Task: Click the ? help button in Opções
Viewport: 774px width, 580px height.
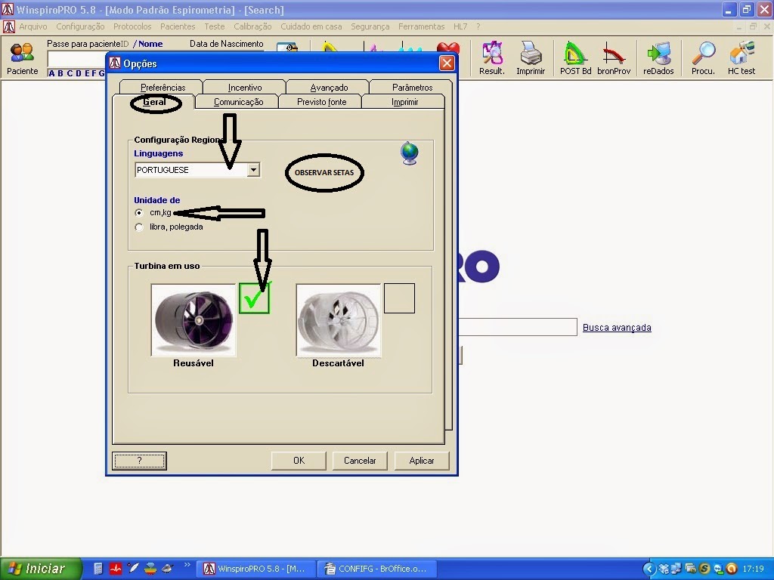Action: coord(139,461)
